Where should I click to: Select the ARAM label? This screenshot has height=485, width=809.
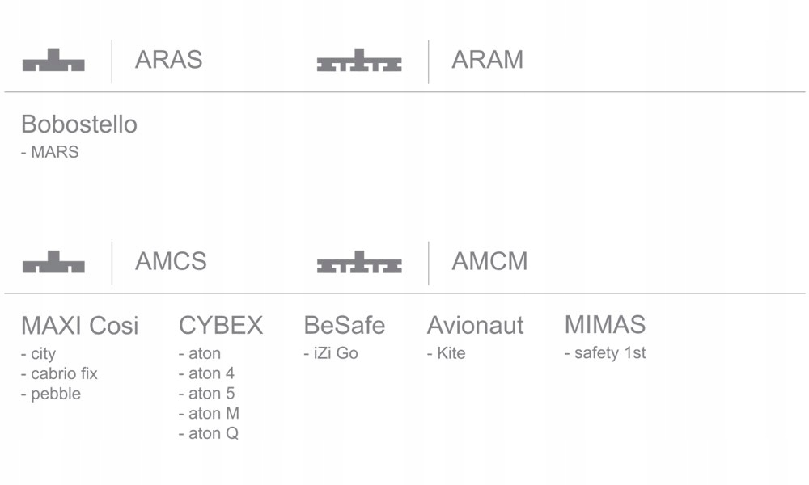click(x=487, y=60)
